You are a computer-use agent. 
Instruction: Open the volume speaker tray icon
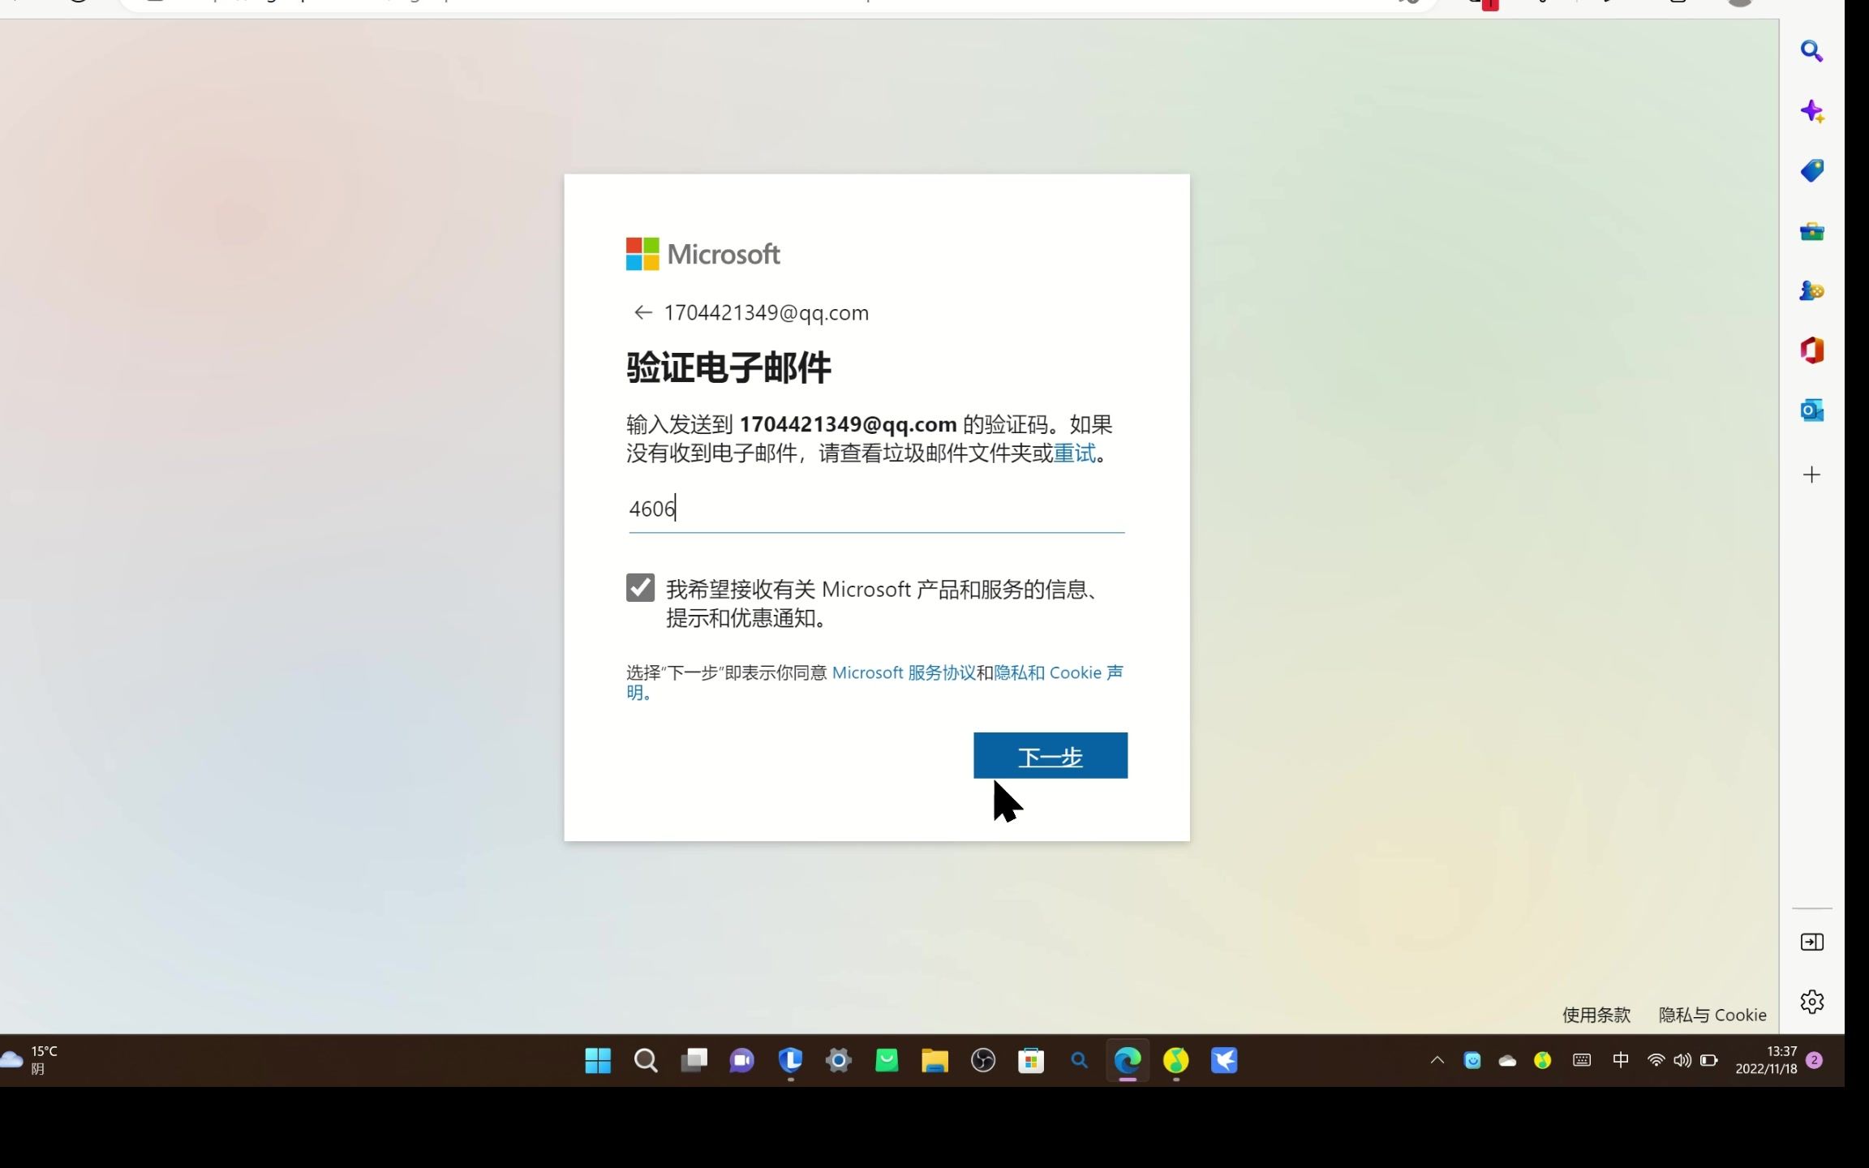coord(1682,1060)
